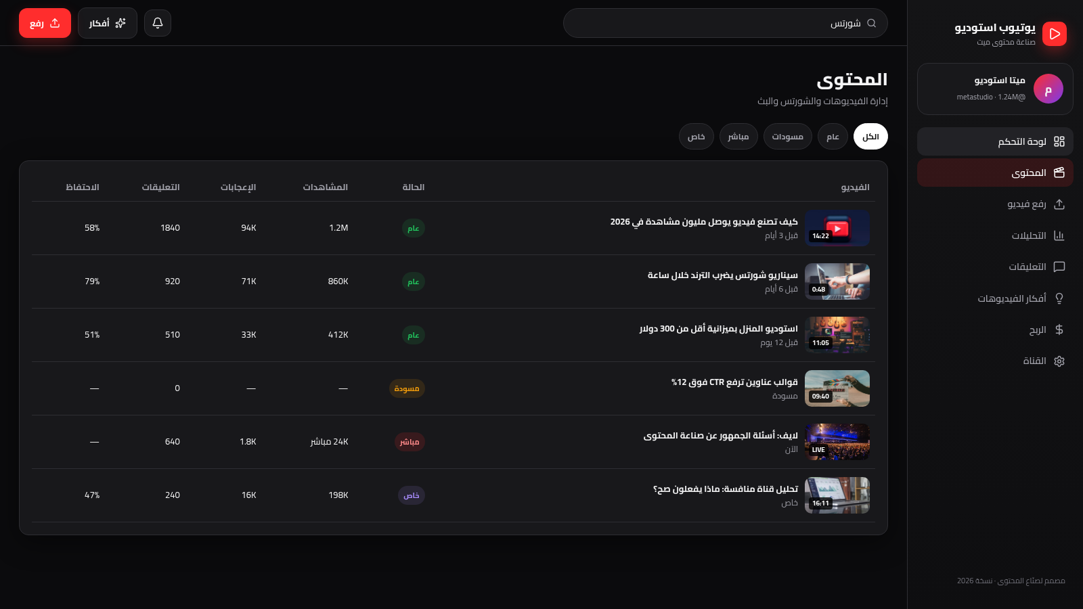Screen dimensions: 1083x609
Task: Click the notifications bell icon
Action: click(x=158, y=23)
